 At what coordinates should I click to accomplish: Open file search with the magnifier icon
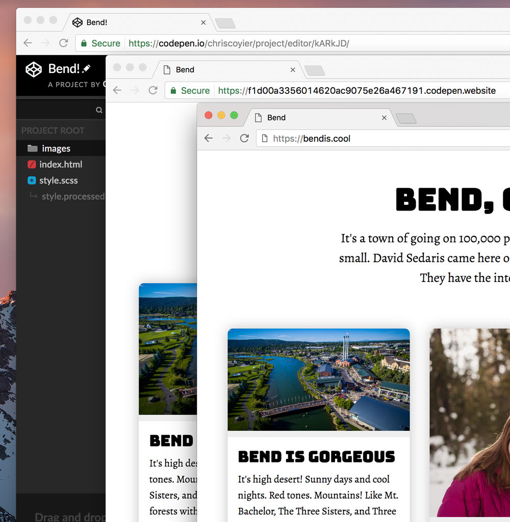tap(98, 109)
